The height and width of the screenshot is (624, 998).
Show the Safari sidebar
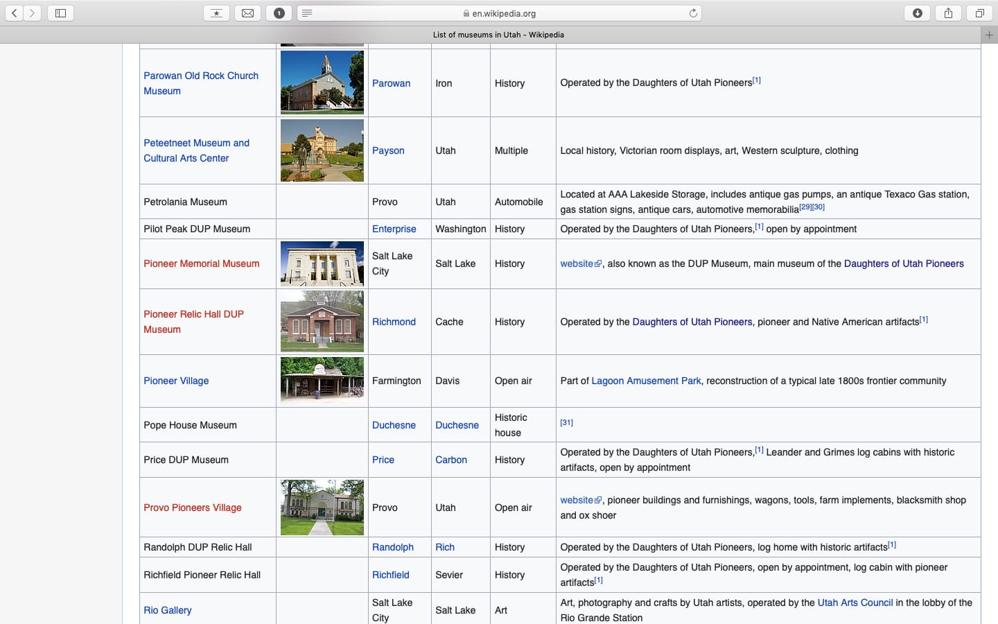click(60, 13)
